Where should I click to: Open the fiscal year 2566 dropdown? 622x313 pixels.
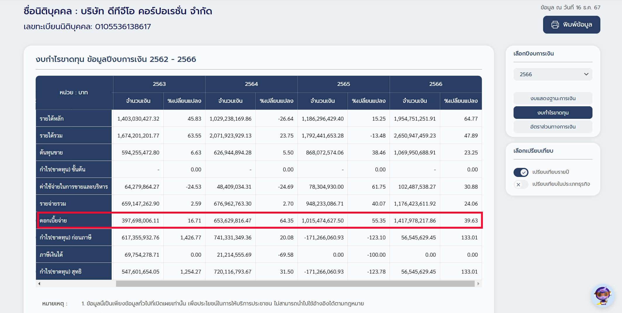[x=552, y=74]
